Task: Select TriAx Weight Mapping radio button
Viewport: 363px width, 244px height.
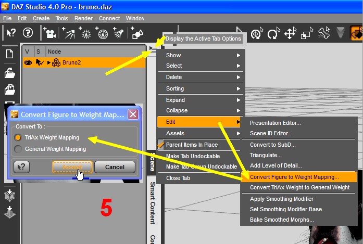Action: tap(18, 138)
